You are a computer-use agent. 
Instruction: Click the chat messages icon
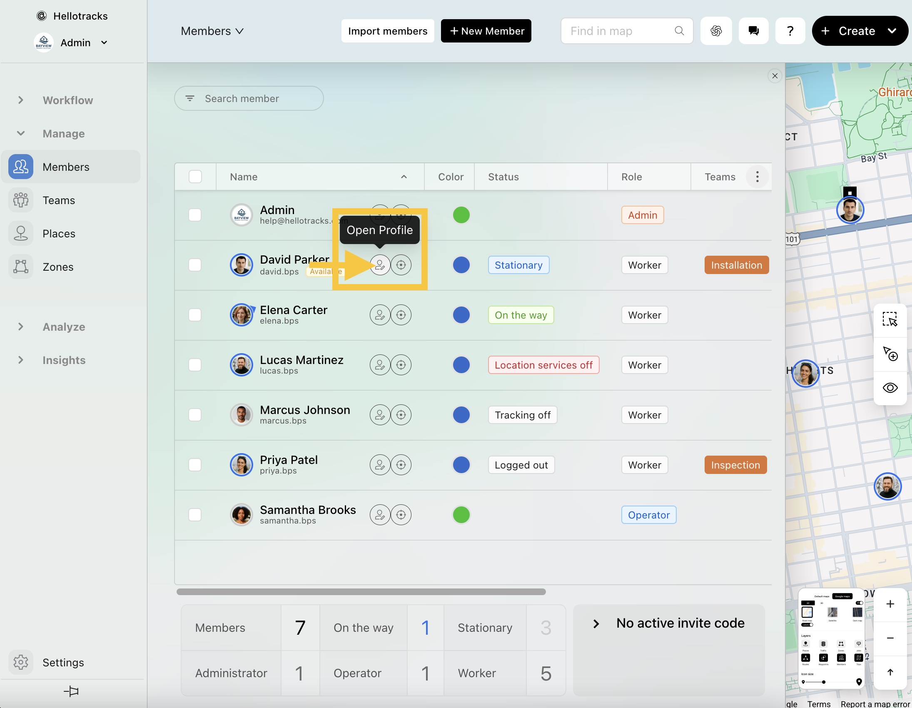(x=753, y=31)
